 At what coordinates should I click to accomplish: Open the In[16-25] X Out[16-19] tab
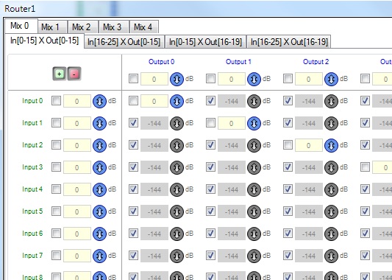click(x=289, y=41)
